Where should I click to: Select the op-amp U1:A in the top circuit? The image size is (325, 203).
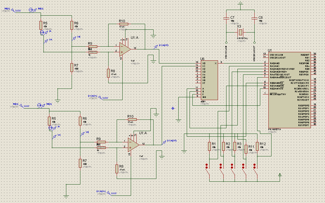125,49
